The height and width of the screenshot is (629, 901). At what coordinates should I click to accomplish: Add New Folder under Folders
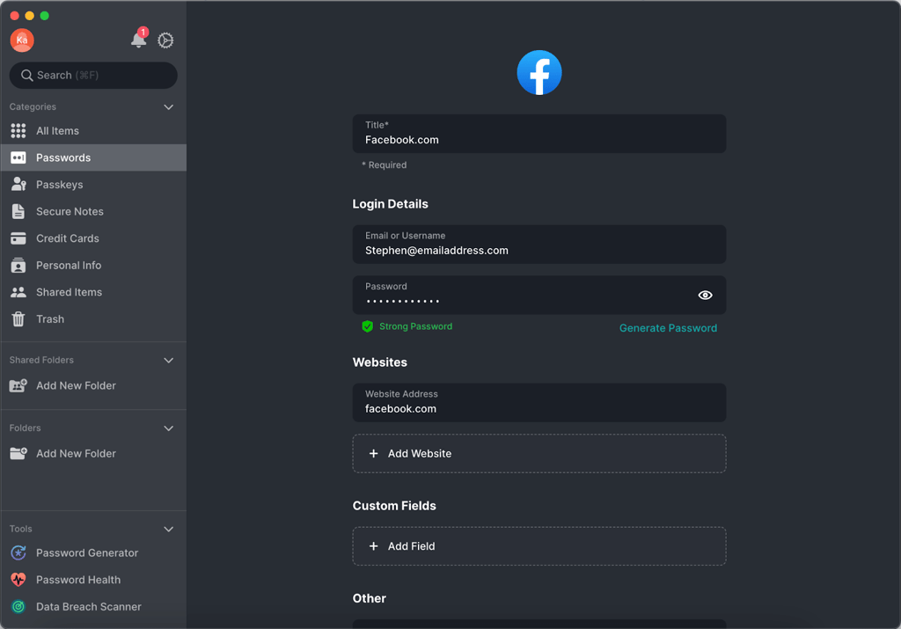[x=93, y=453]
